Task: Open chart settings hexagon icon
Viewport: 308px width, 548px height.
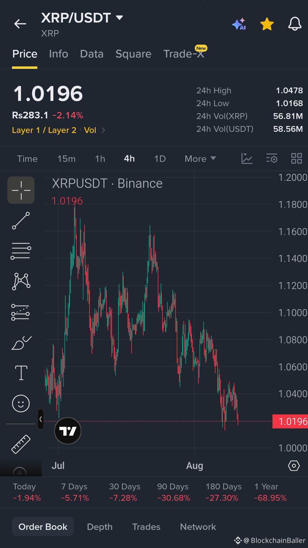Action: [294, 466]
